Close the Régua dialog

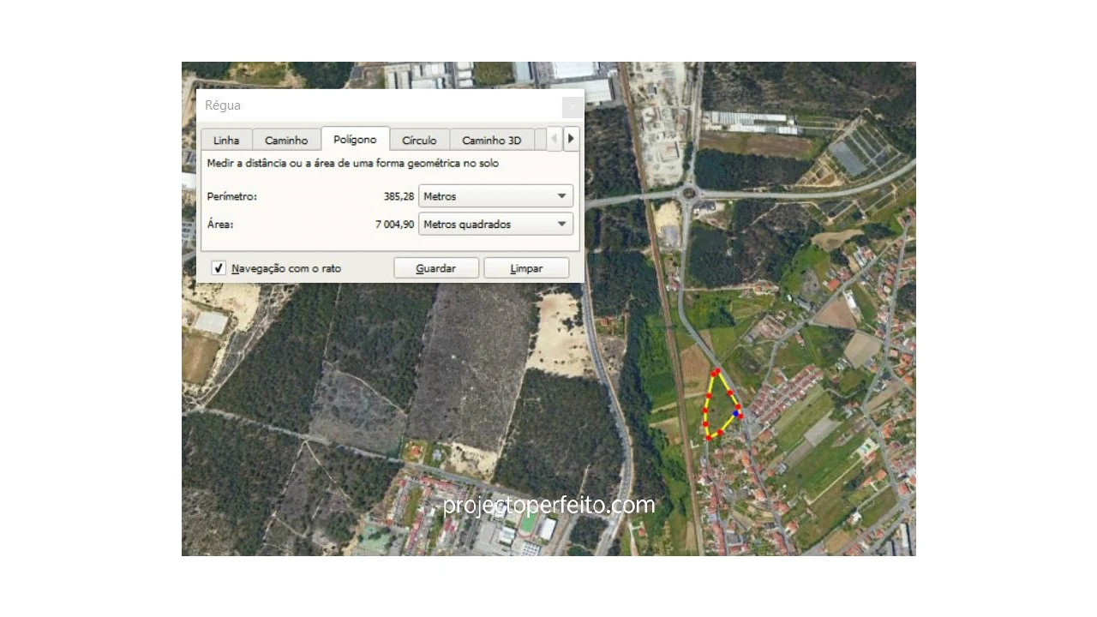point(572,106)
